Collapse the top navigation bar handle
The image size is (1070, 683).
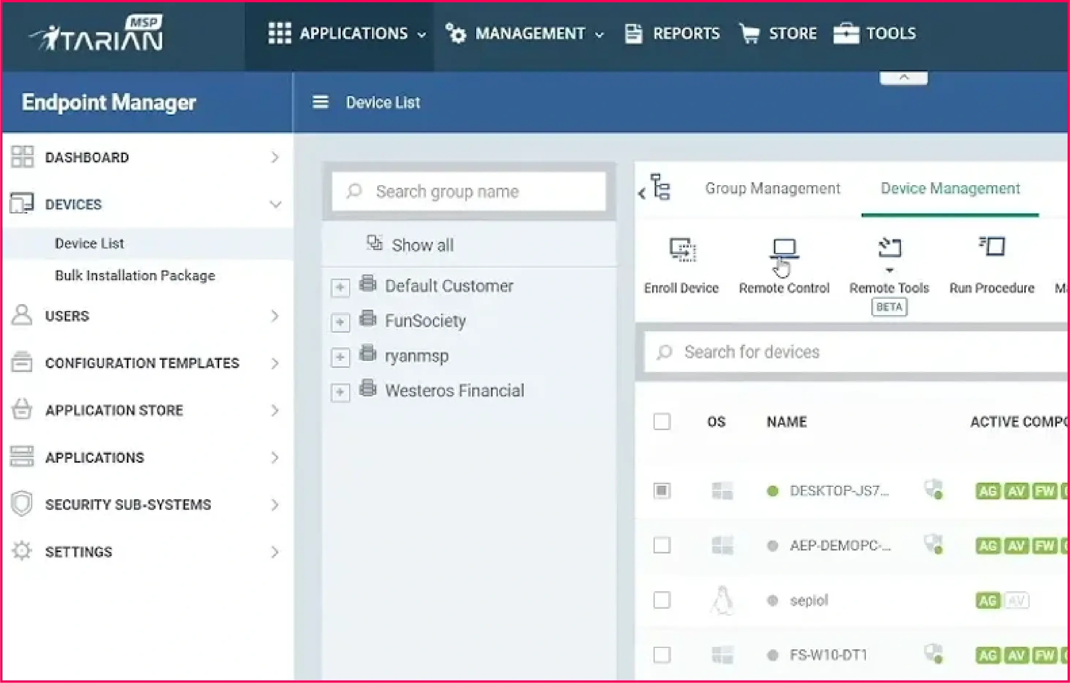click(903, 78)
